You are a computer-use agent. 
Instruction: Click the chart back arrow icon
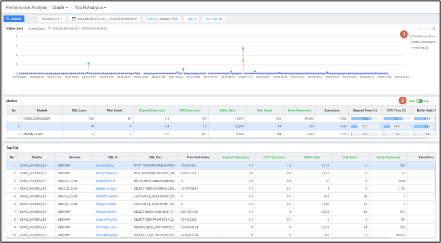point(419,29)
